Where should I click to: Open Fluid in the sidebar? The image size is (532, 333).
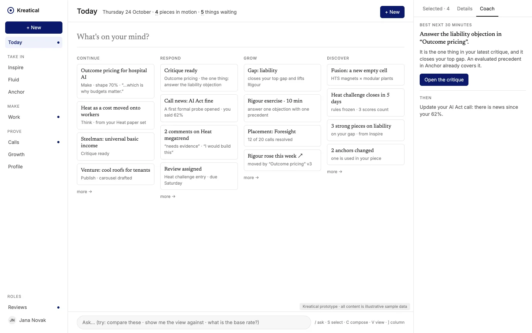[x=34, y=80]
